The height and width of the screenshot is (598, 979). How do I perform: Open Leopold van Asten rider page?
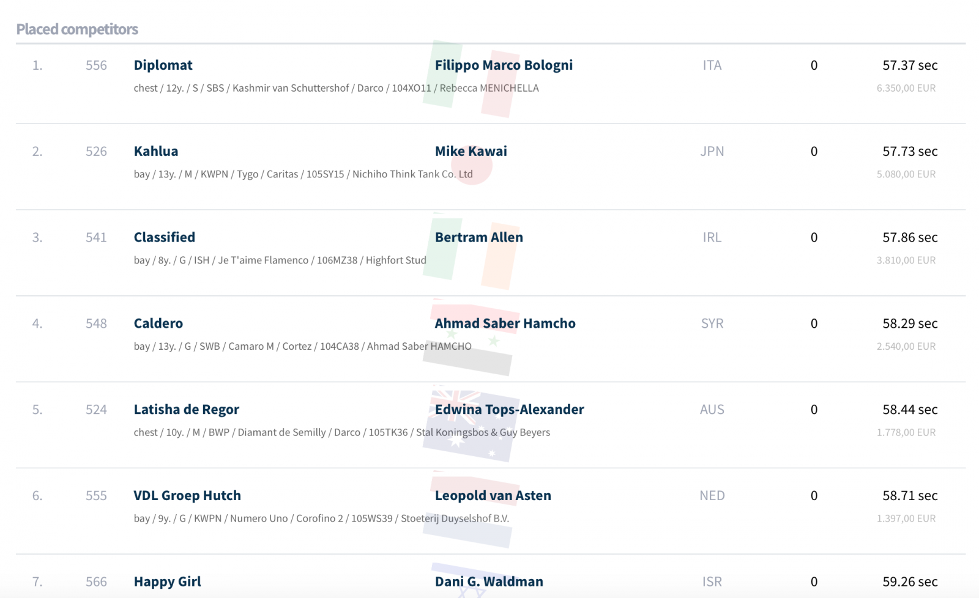point(493,496)
